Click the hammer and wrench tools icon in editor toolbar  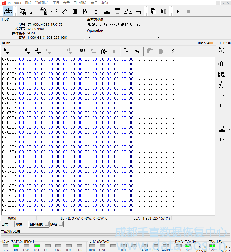[x=173, y=51]
